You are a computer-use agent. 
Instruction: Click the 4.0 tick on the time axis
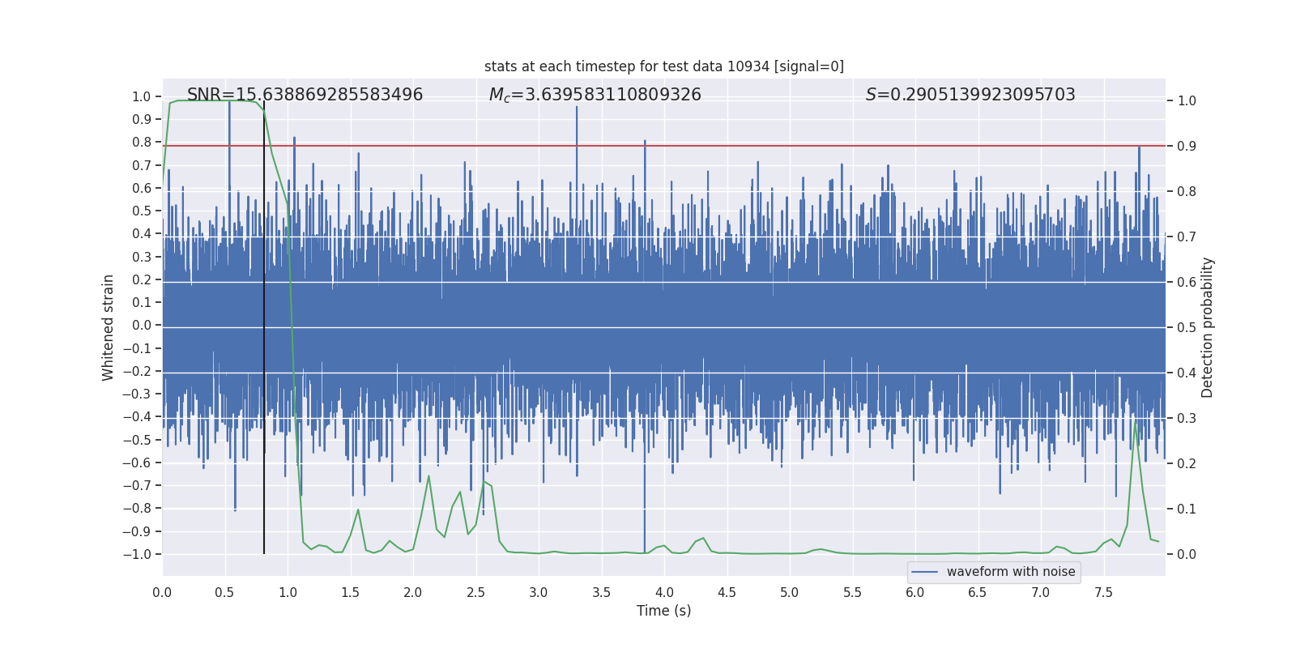point(664,592)
